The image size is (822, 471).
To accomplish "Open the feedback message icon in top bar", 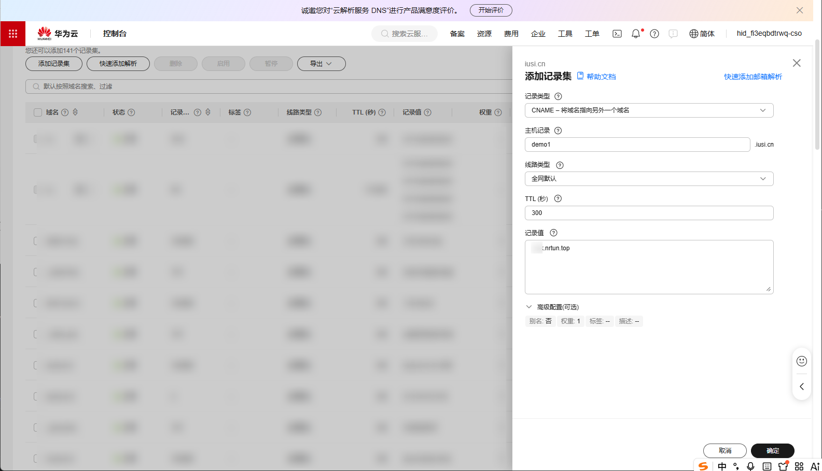I will (673, 34).
